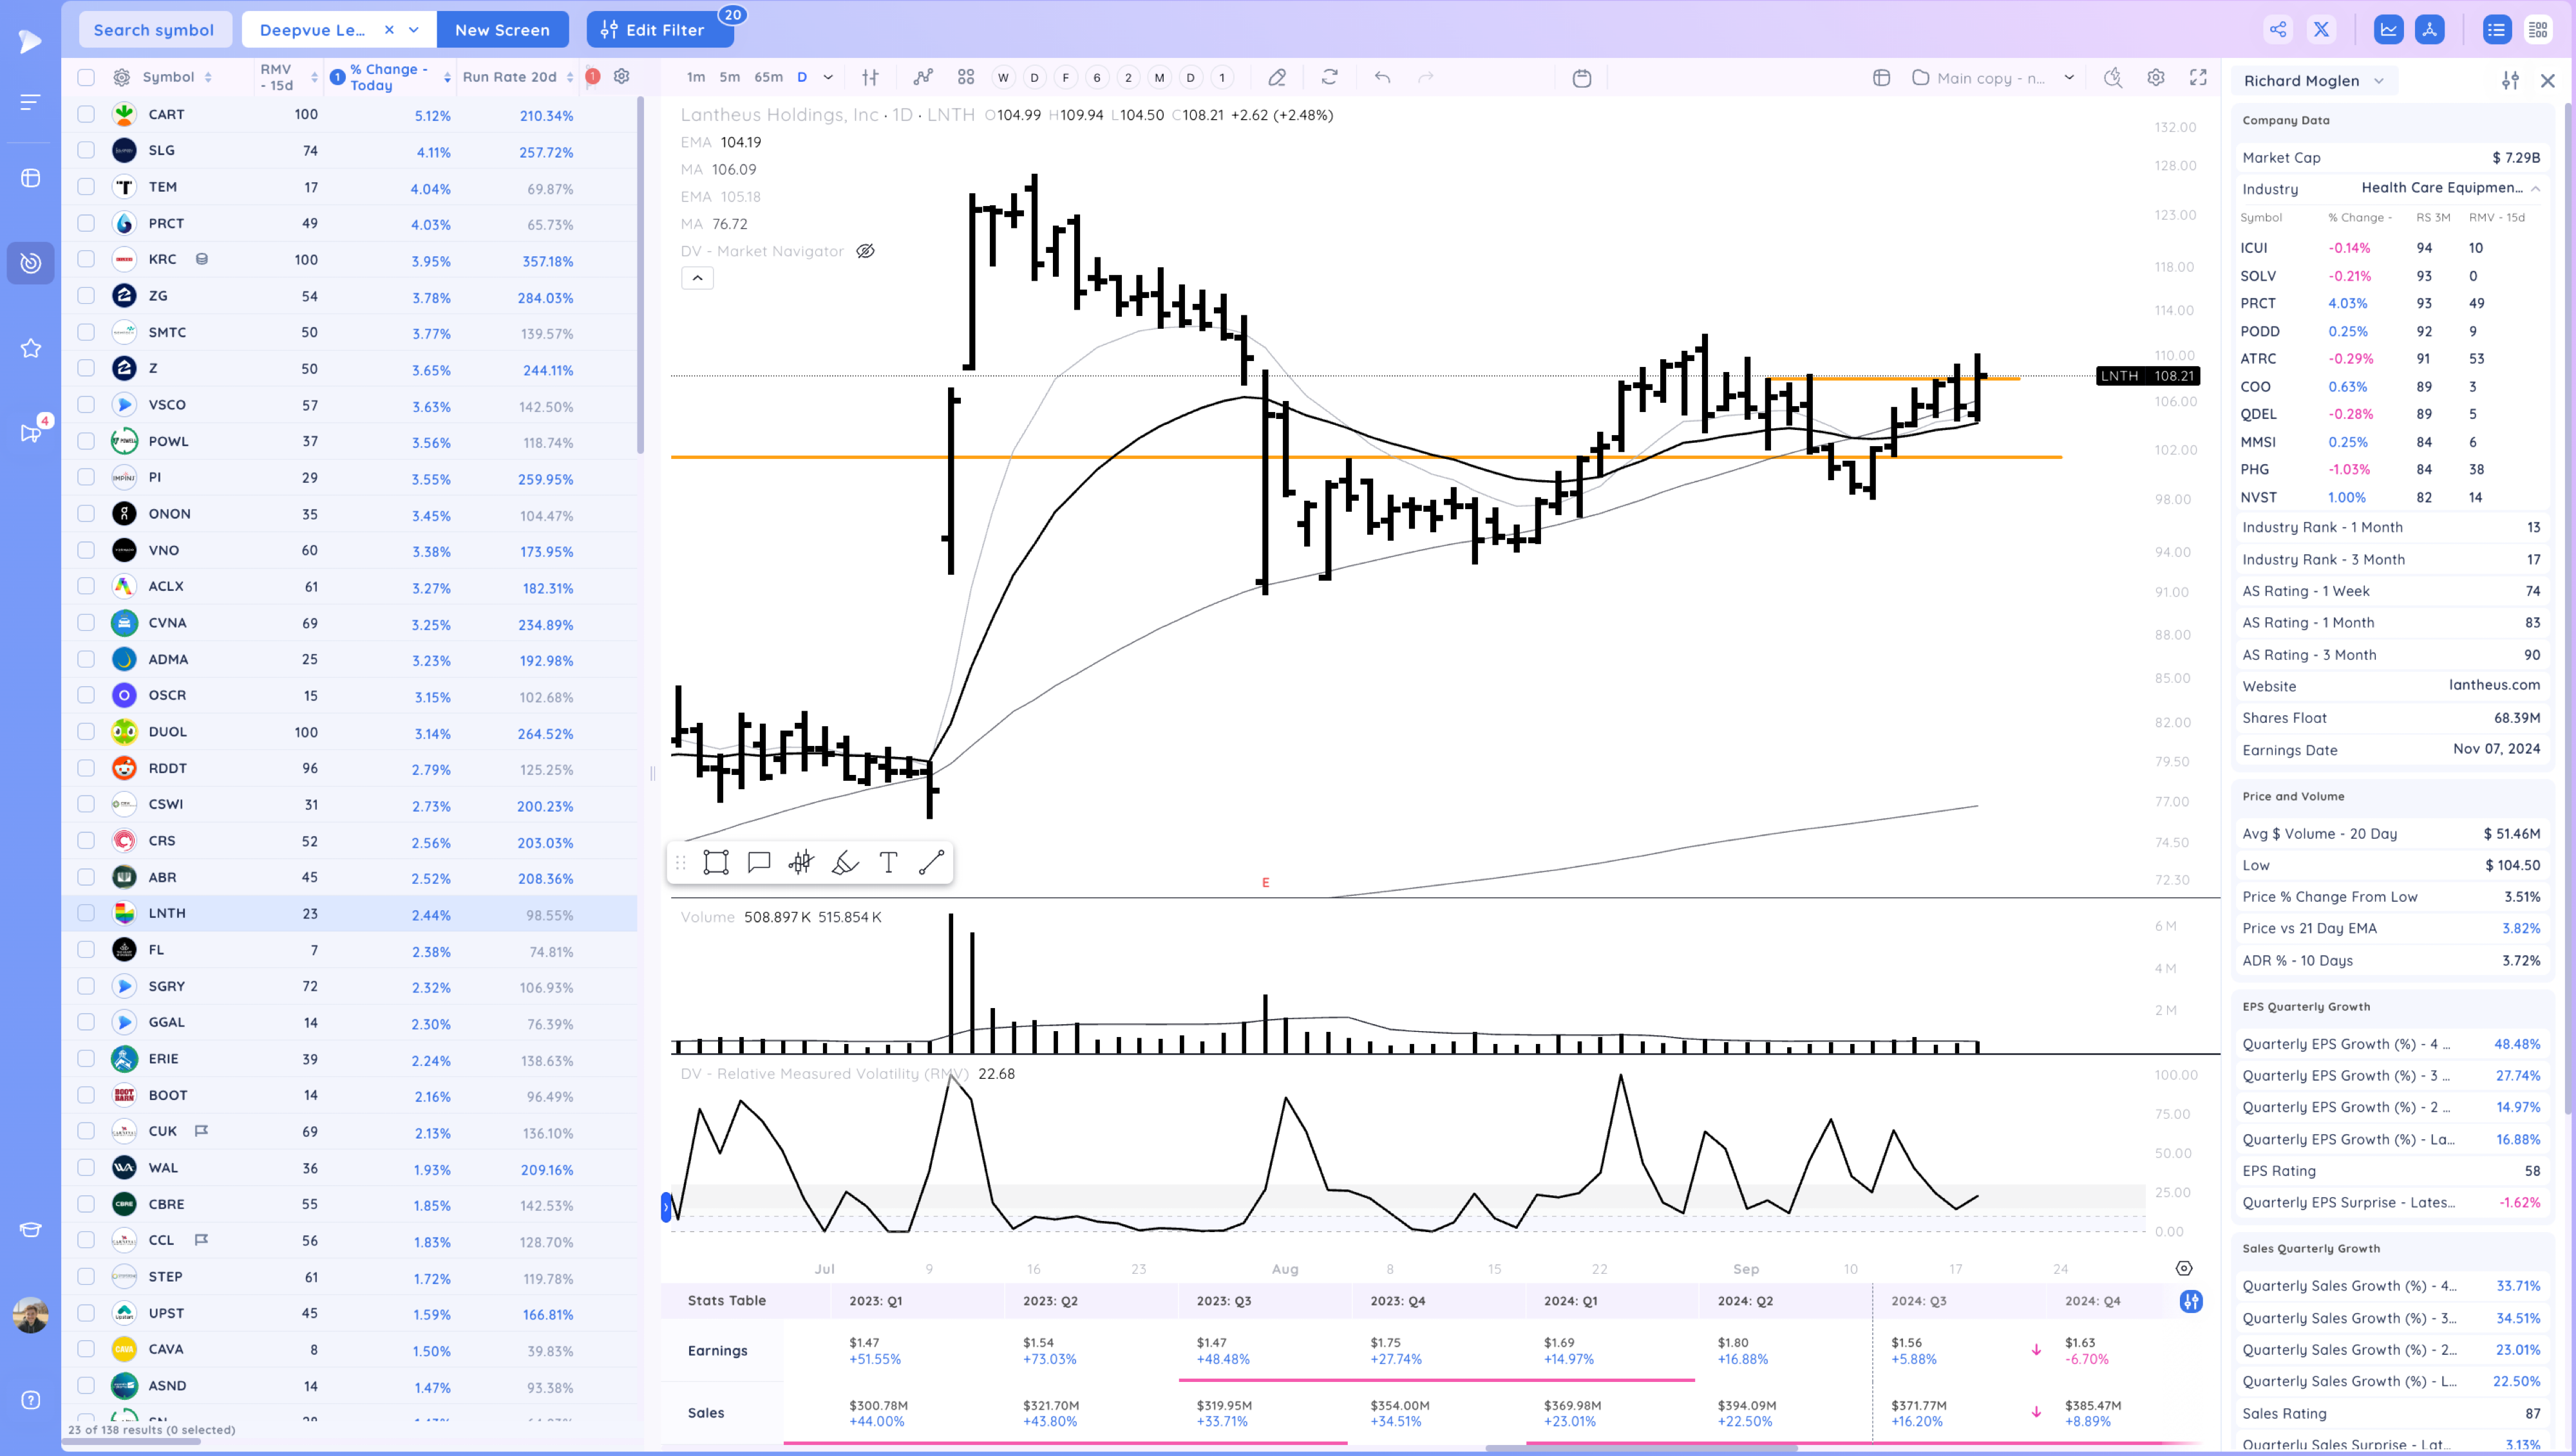The width and height of the screenshot is (2576, 1456).
Task: Collapse the indicator legend chevron
Action: pyautogui.click(x=697, y=278)
